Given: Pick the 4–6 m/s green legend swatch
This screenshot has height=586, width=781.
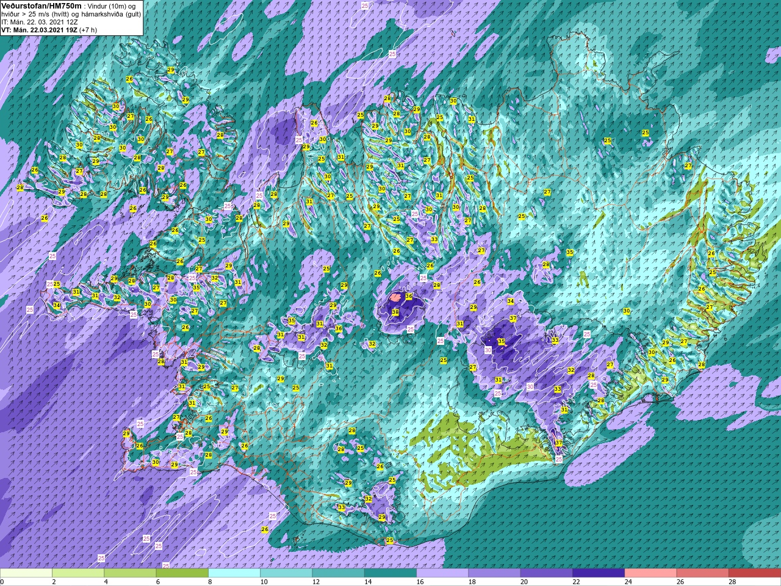Looking at the screenshot, I should coord(130,573).
